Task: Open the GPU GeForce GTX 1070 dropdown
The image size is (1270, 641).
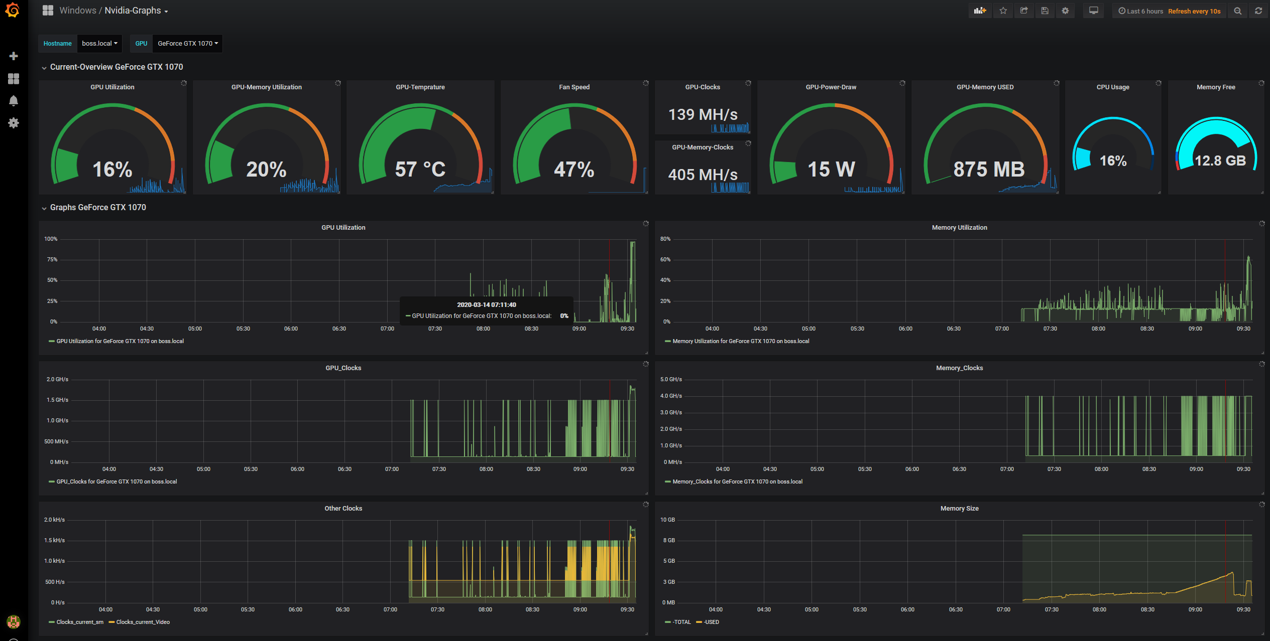Action: (187, 44)
